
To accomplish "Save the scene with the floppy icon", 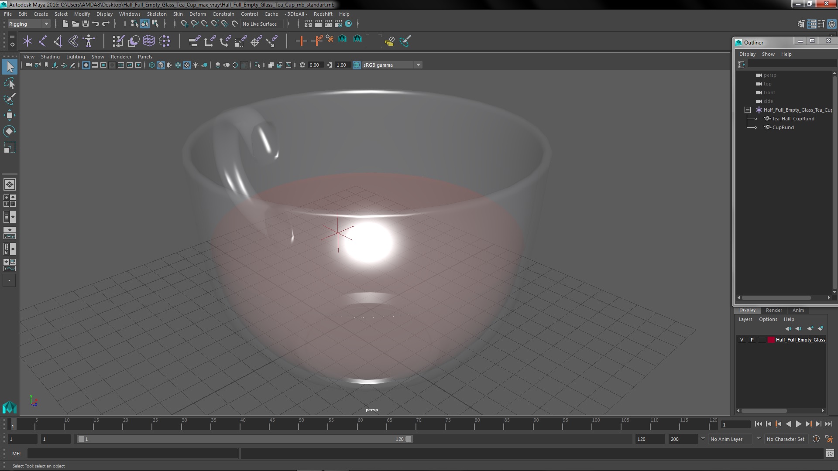I will pyautogui.click(x=86, y=24).
